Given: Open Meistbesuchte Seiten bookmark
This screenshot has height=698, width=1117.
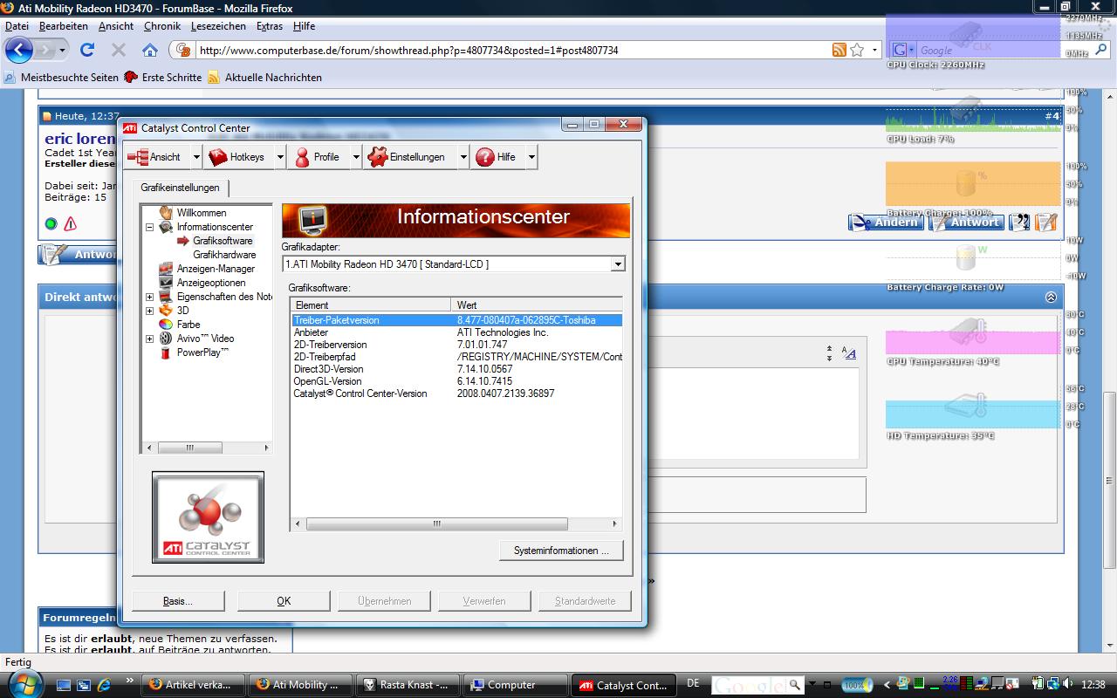Looking at the screenshot, I should (61, 77).
